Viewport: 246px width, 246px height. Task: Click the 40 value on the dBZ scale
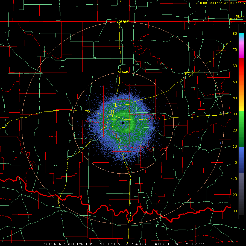(235, 98)
